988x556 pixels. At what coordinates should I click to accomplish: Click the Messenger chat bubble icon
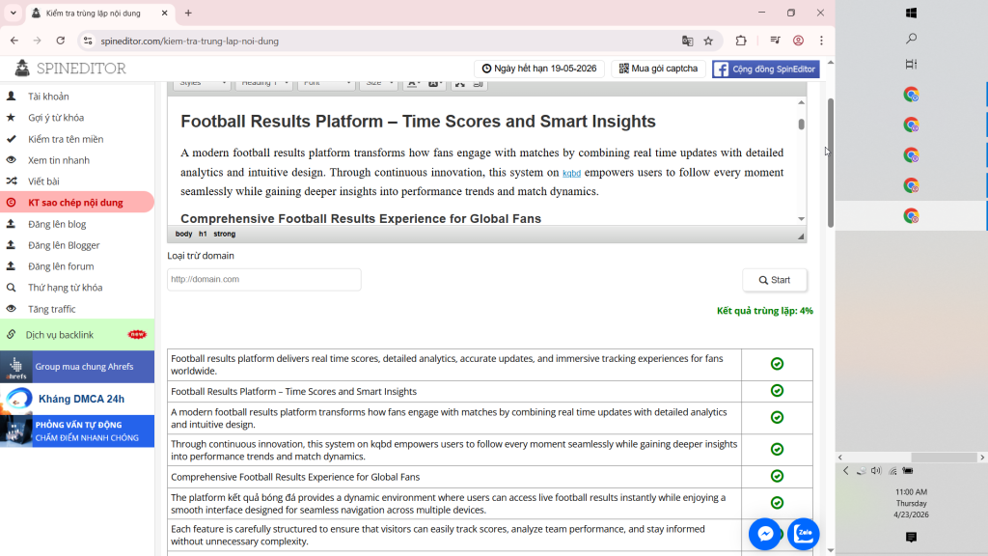click(765, 534)
